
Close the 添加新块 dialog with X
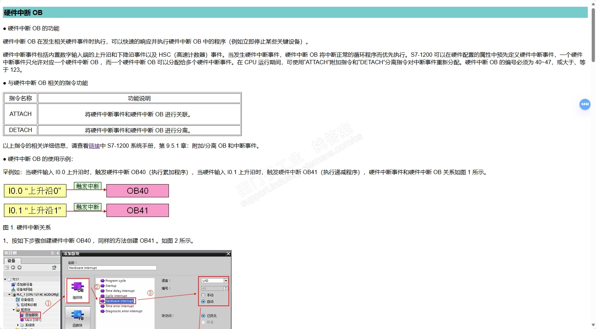(229, 254)
